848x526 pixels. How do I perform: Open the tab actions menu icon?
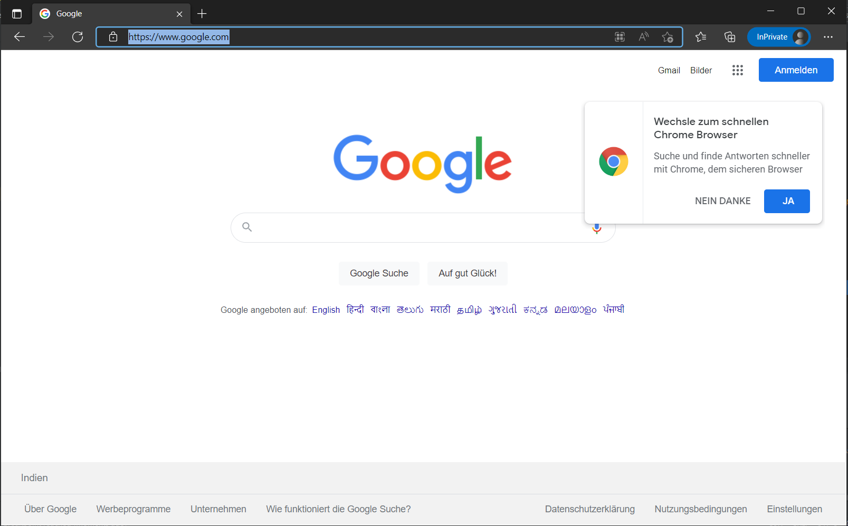tap(17, 14)
